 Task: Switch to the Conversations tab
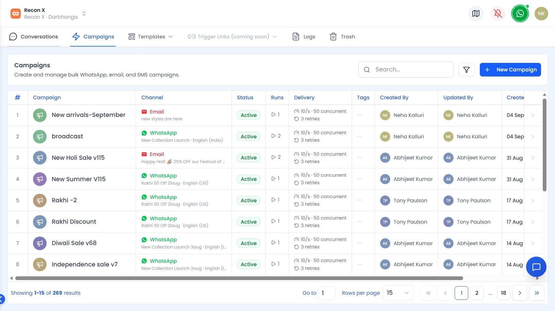point(34,37)
